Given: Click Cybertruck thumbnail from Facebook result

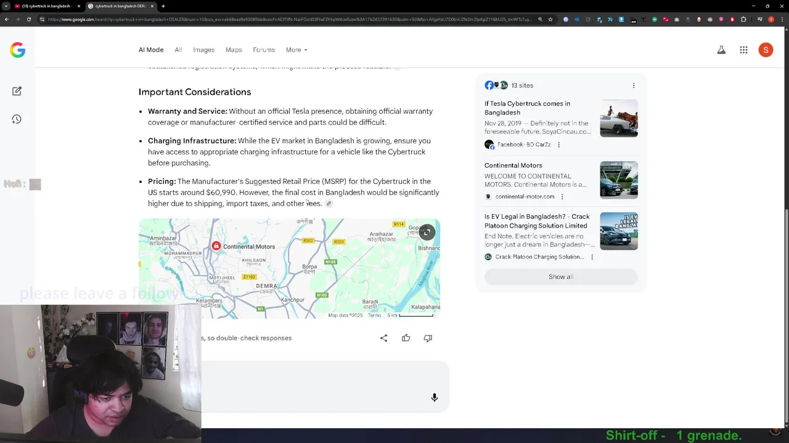Looking at the screenshot, I should 619,118.
